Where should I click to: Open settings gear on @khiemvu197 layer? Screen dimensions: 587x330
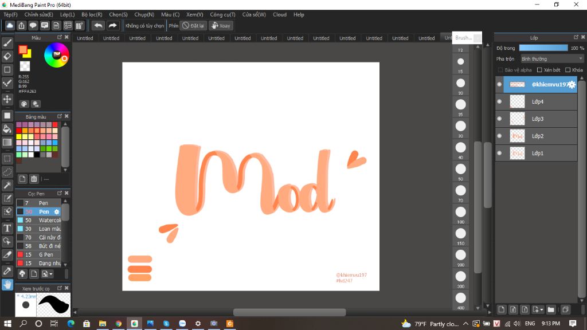572,85
